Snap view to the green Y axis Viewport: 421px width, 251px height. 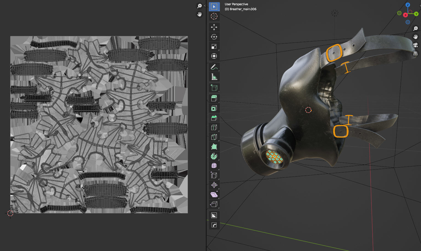click(x=416, y=14)
